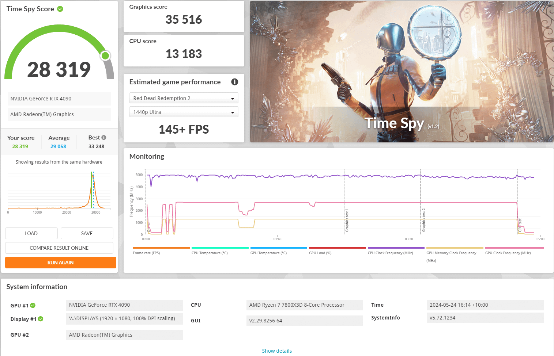This screenshot has height=356, width=554.
Task: Click the Time Spy banner image
Action: click(x=402, y=72)
